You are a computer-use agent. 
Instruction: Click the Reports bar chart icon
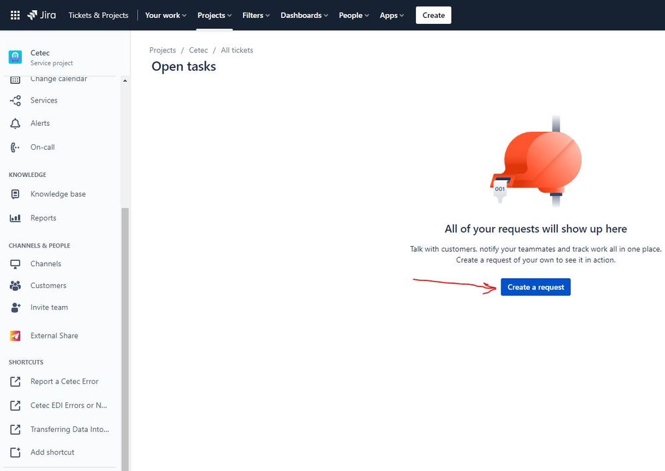pyautogui.click(x=15, y=218)
